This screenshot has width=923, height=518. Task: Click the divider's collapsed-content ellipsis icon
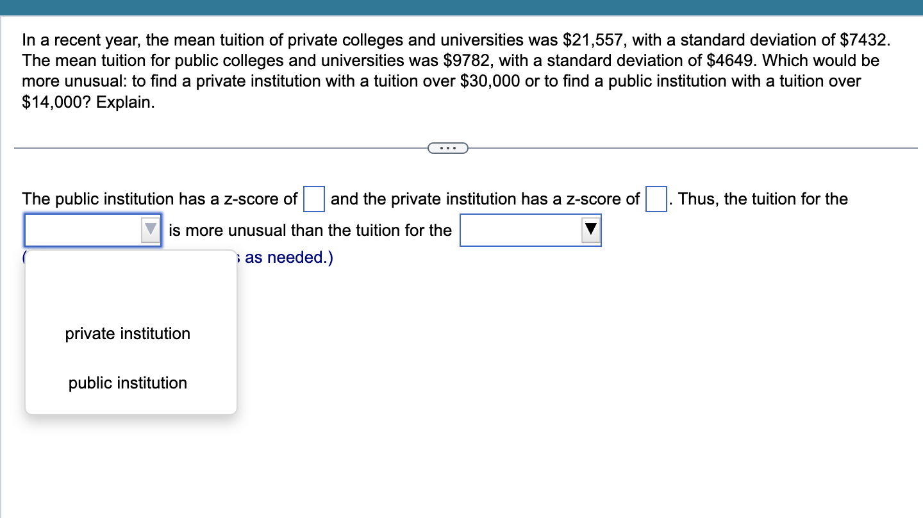(x=448, y=147)
